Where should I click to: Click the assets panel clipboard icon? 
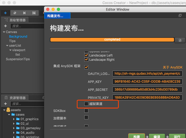(6, 98)
